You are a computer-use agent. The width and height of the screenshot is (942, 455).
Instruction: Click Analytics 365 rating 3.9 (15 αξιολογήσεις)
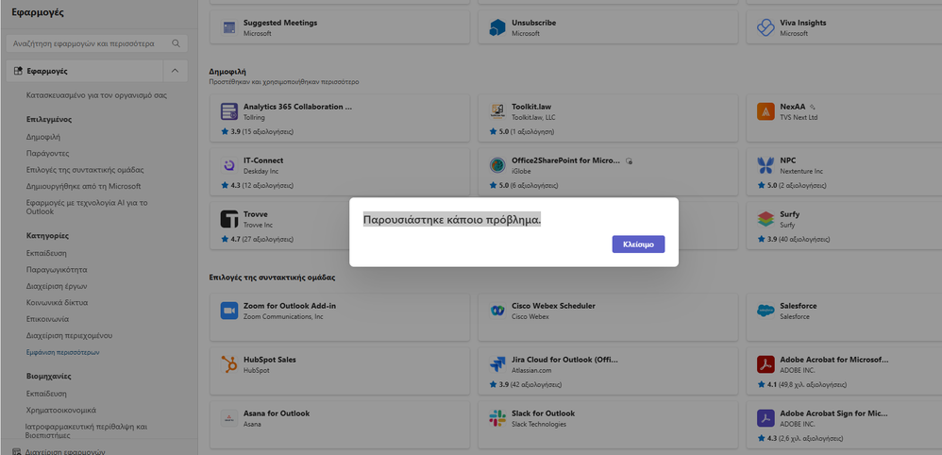257,131
